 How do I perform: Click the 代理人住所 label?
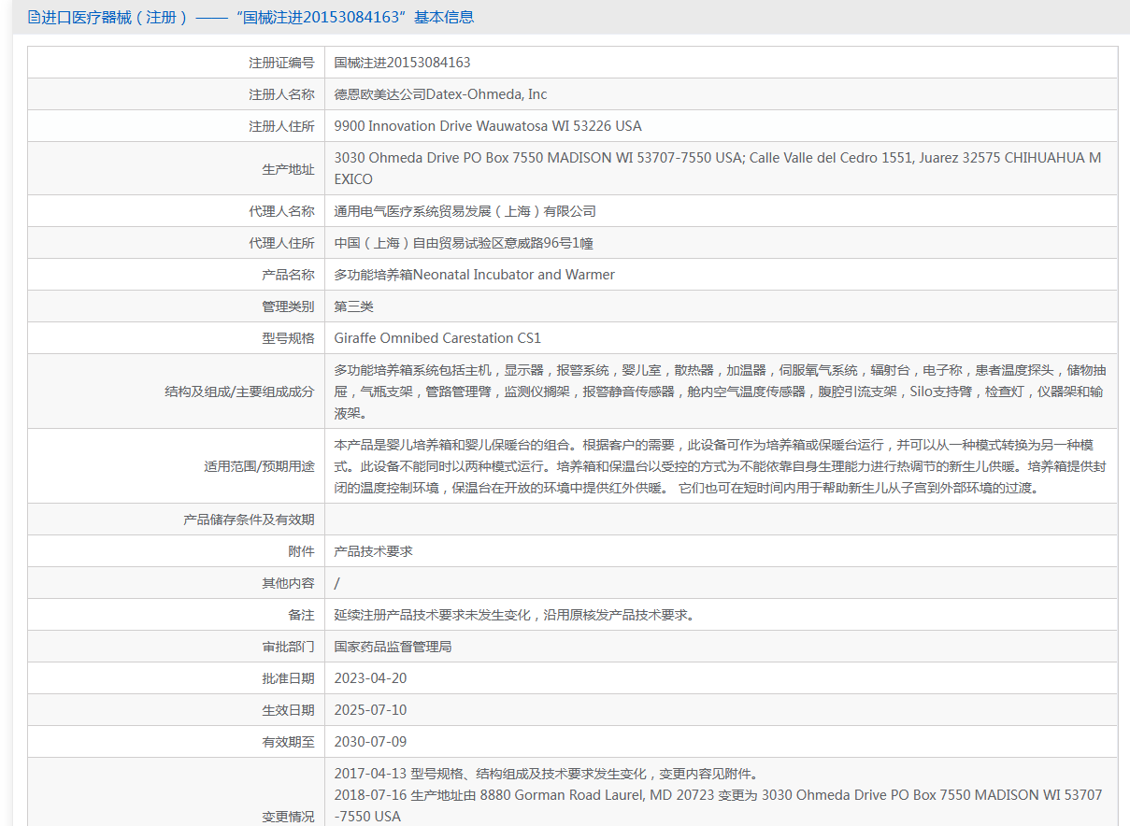281,243
